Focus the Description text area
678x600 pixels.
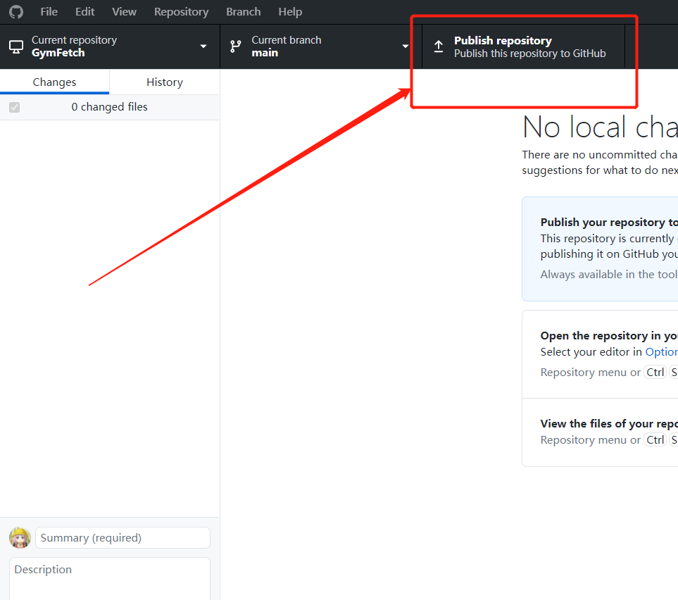(110, 579)
